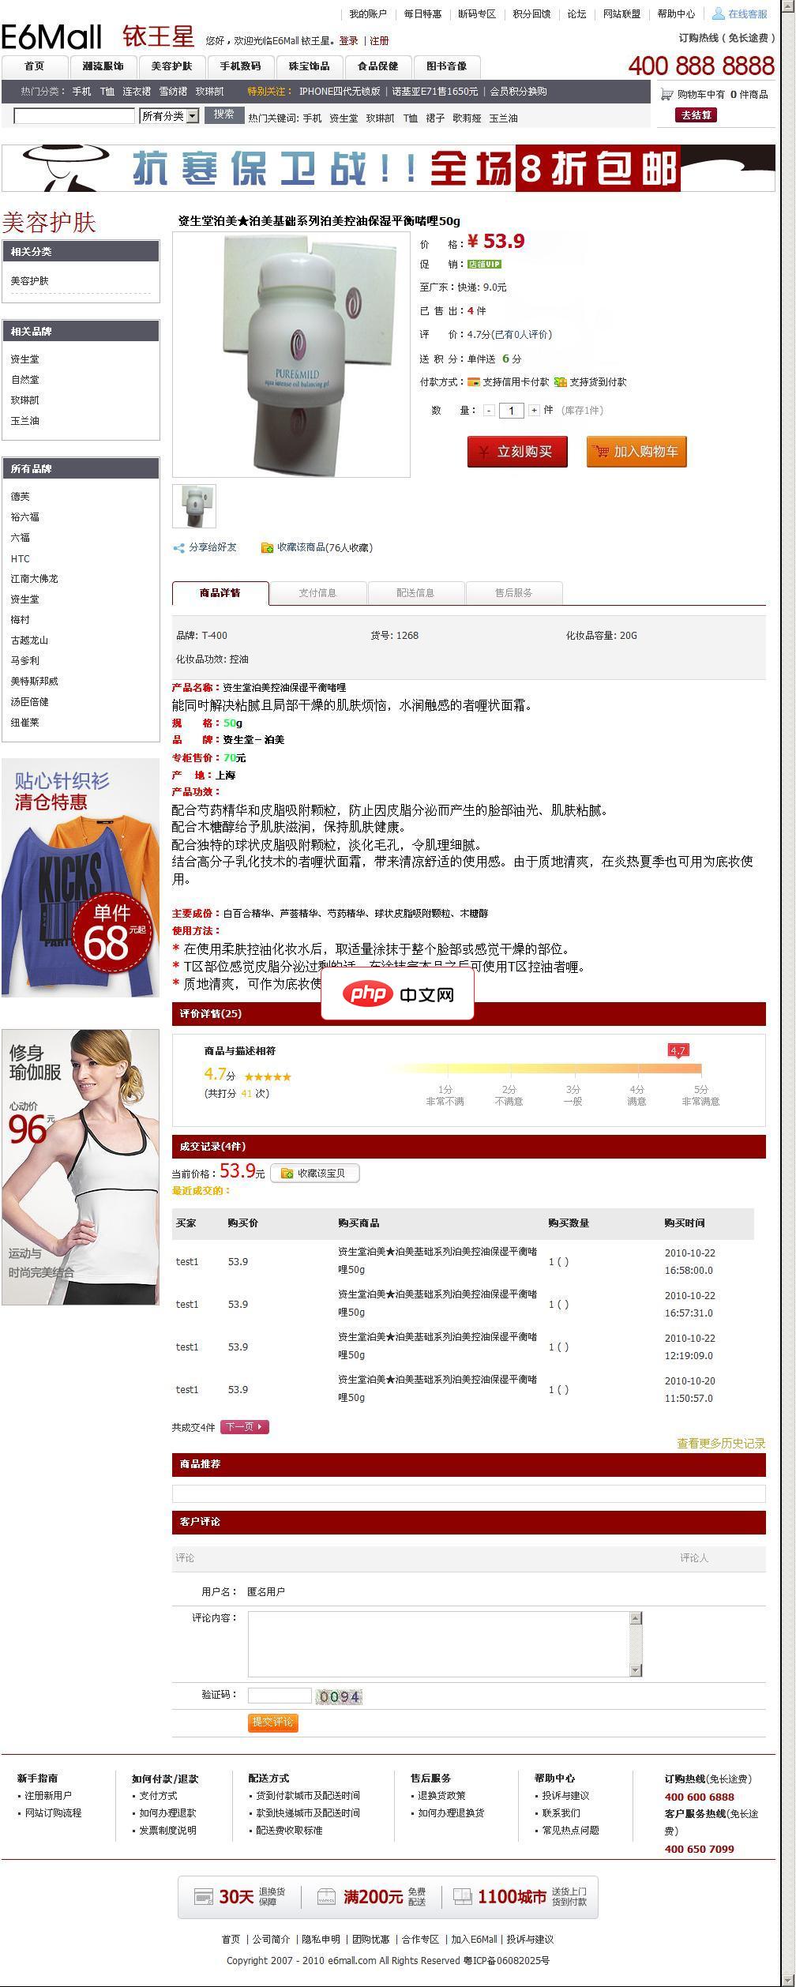Click the 注册 register link
This screenshot has height=1987, width=796.
(x=379, y=41)
